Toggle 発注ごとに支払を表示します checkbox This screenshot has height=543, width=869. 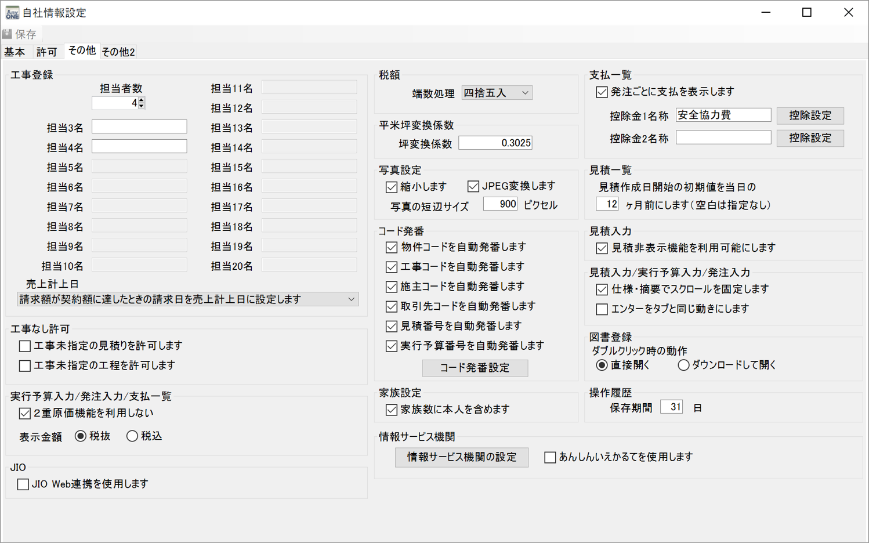pos(602,92)
